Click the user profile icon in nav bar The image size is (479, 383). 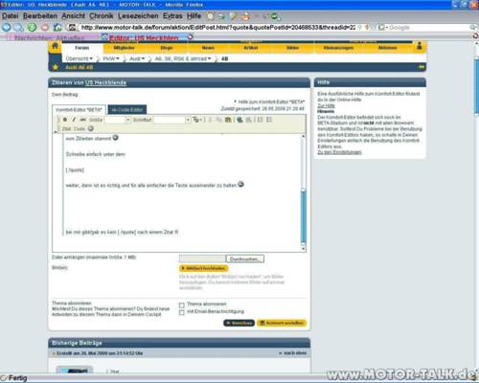tap(420, 47)
